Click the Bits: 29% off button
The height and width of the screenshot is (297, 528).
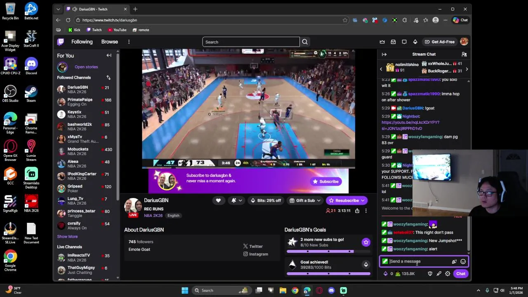pyautogui.click(x=266, y=200)
